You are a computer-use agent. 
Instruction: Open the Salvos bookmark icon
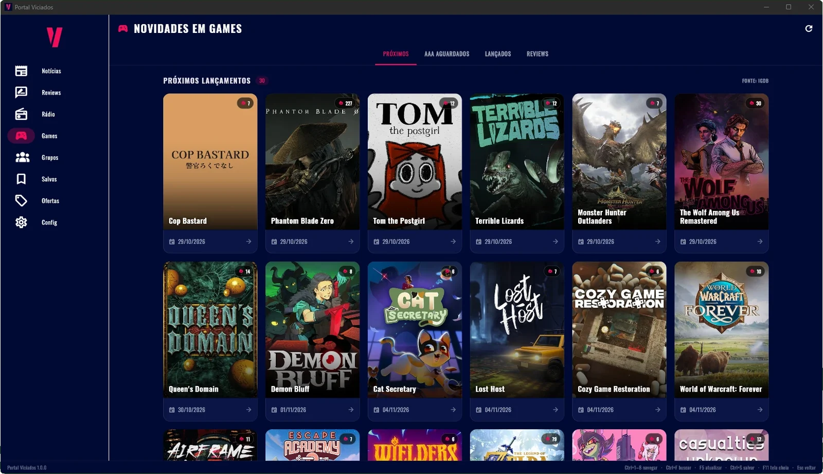(21, 179)
